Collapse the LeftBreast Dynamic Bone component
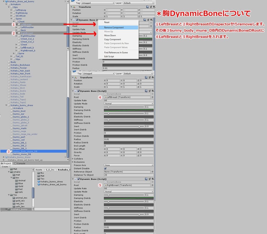 73,91
